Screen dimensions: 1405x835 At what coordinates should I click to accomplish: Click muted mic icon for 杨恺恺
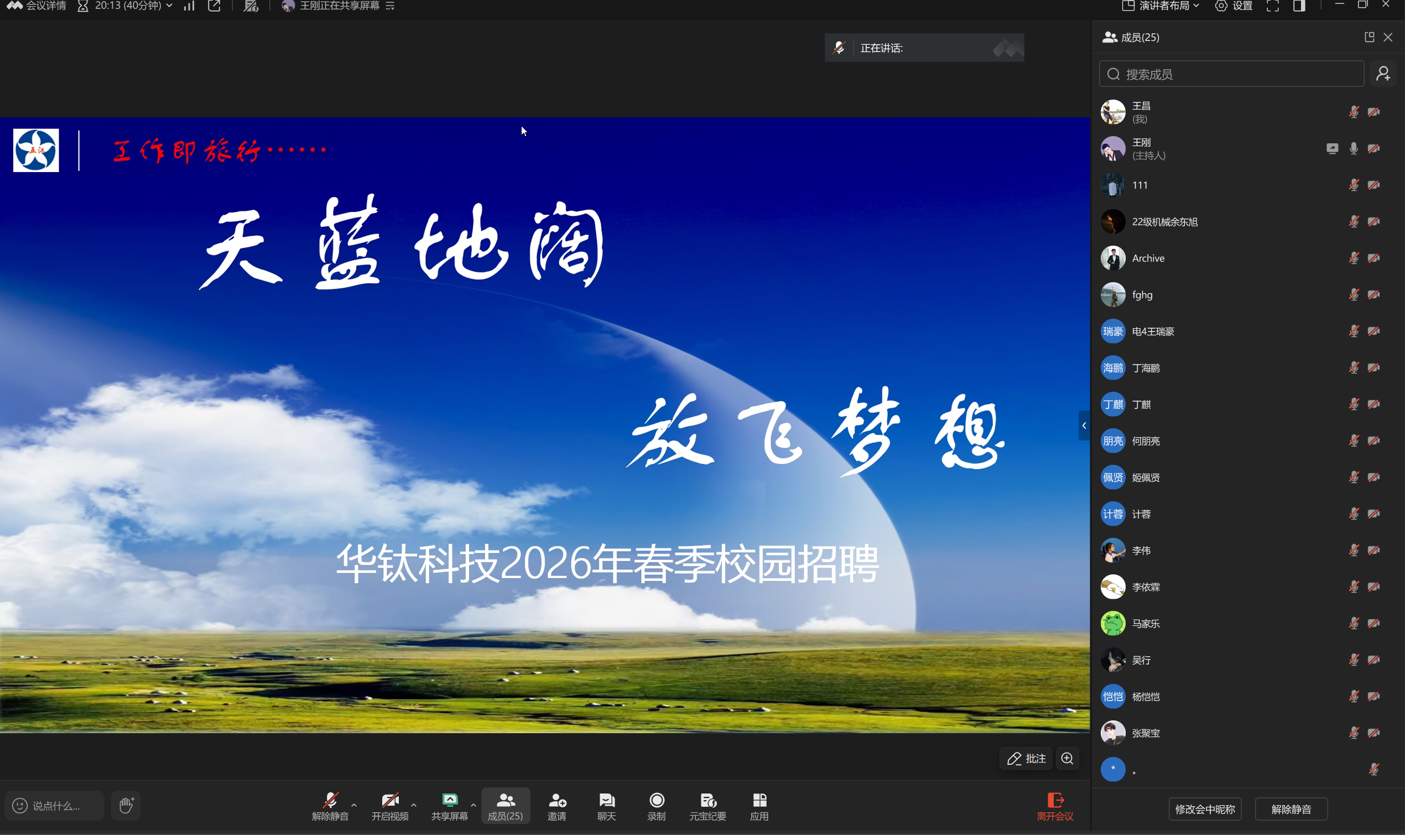coord(1354,697)
